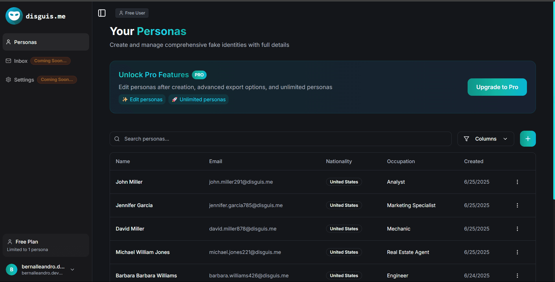Click the Unlimited personas feature chip

coord(199,99)
